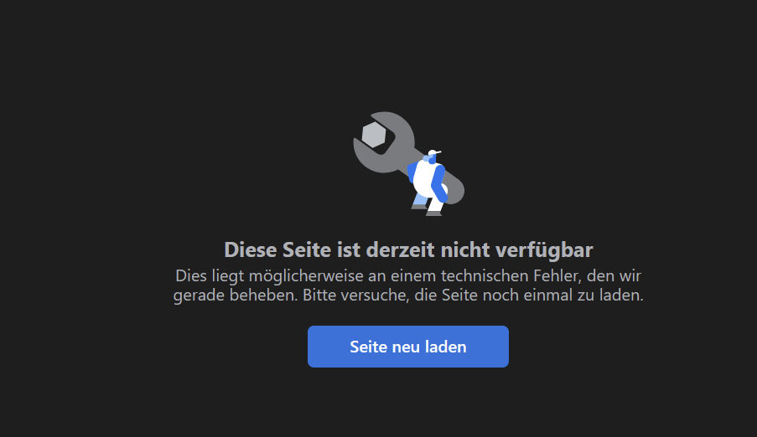
Task: Click the text line "Dies liegt möglicherweise an einem technischen"
Action: (352, 276)
